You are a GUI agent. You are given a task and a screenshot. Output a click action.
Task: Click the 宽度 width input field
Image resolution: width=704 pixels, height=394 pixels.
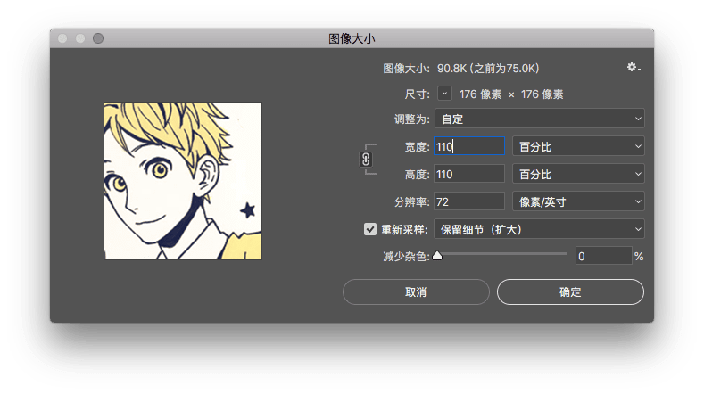[x=468, y=146]
